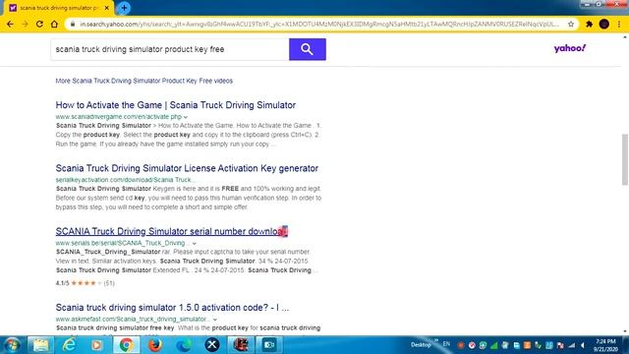Open the X application in the taskbar
Screen dimensions: 629x354
[x=212, y=345]
